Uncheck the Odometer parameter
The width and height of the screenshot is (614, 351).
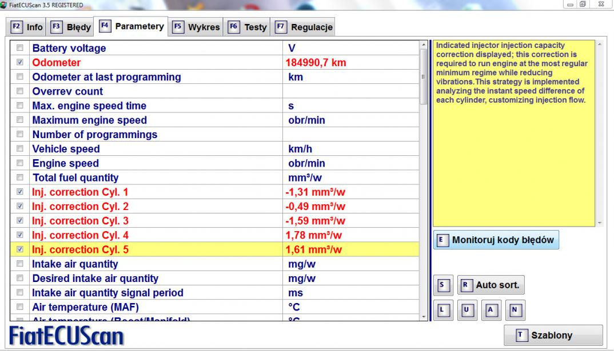pyautogui.click(x=19, y=62)
